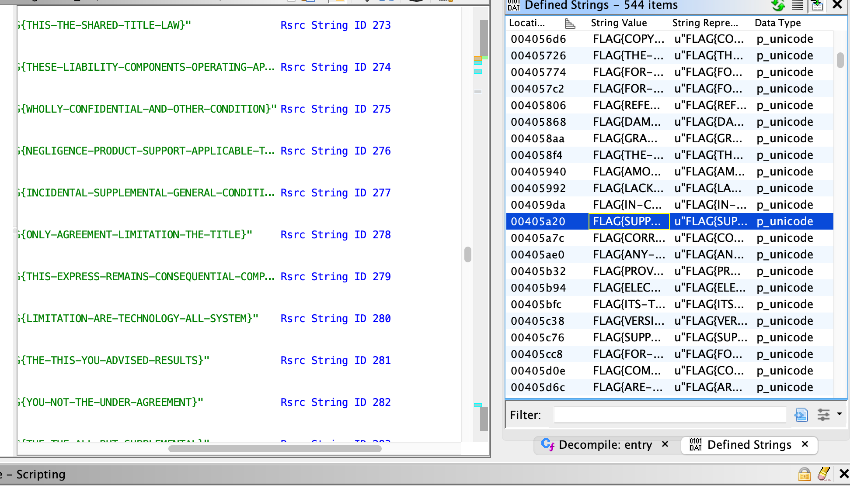Close the Decompile: entry tab
The width and height of the screenshot is (850, 488).
[x=665, y=444]
